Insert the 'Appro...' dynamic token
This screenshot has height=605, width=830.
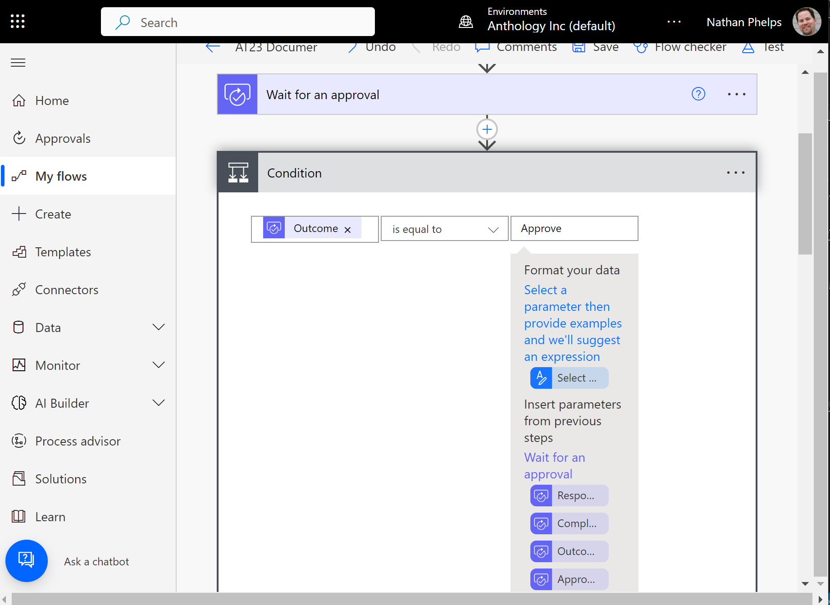point(570,579)
